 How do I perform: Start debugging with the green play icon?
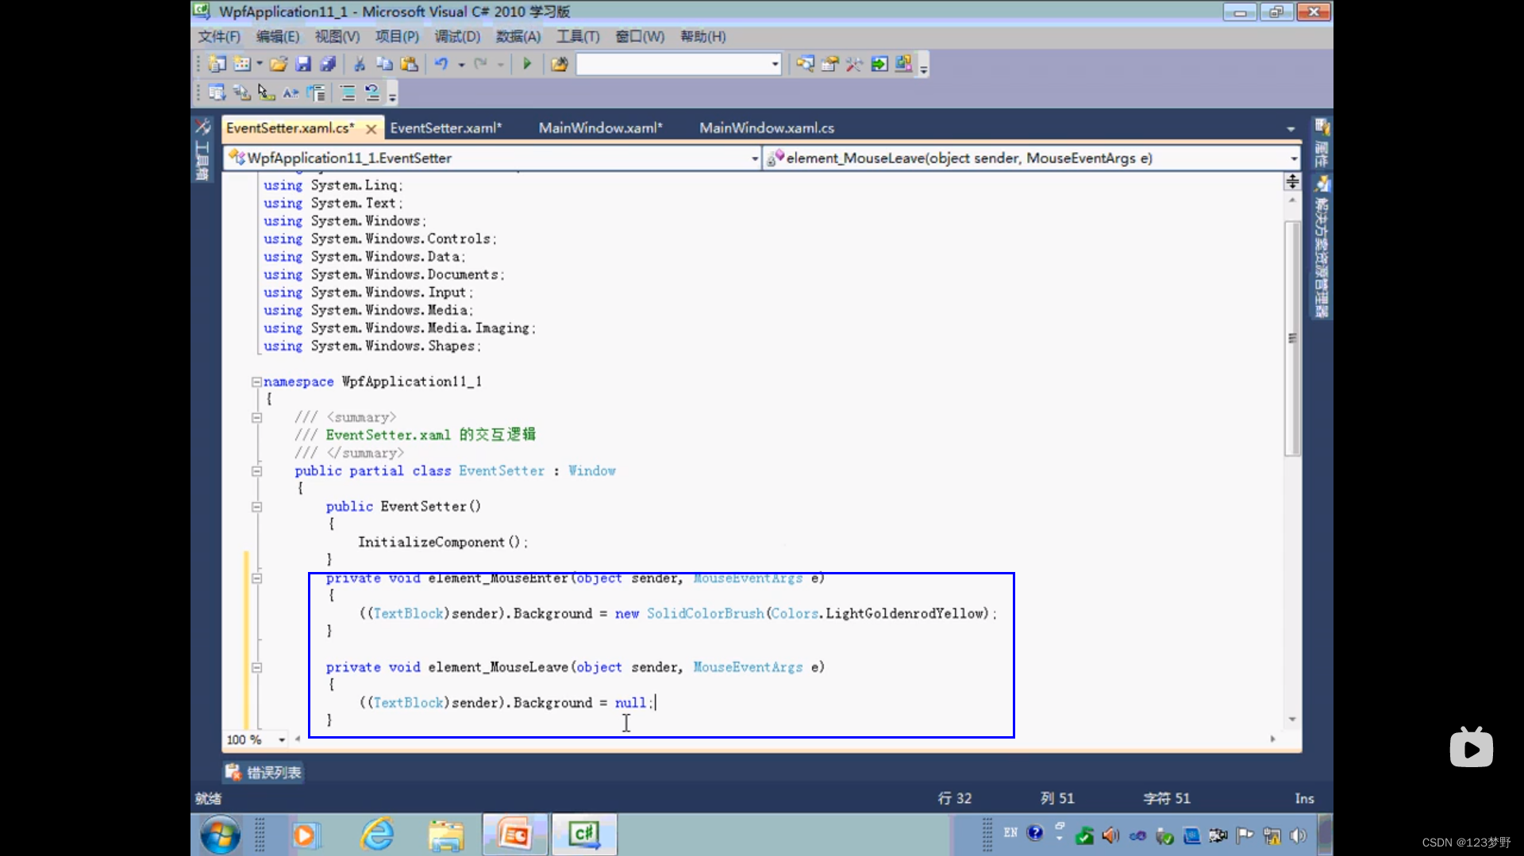(x=527, y=64)
